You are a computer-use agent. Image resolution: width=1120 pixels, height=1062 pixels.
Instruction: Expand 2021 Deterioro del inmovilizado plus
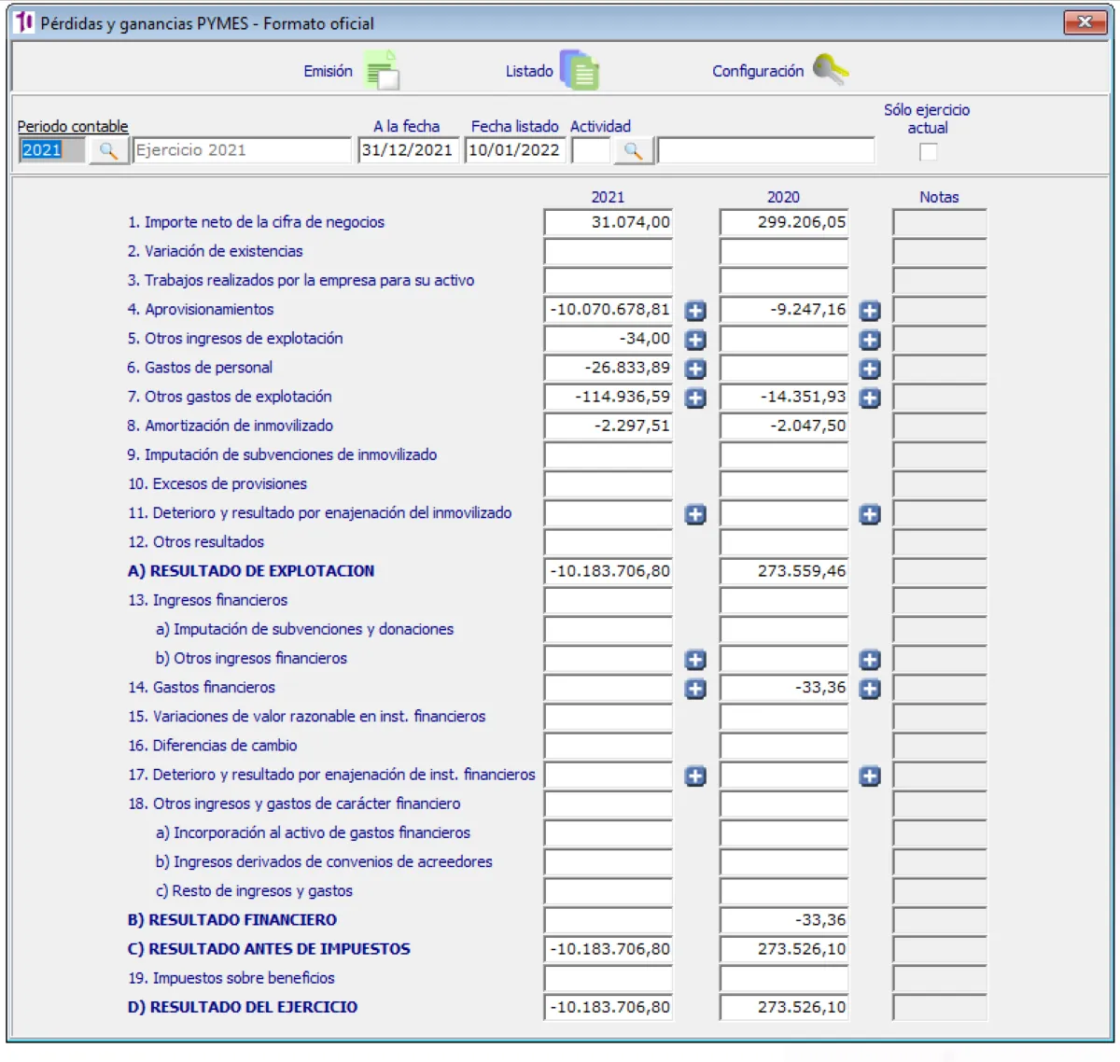[x=695, y=514]
